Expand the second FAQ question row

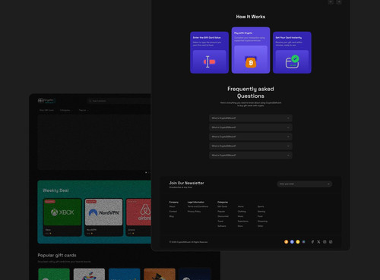point(251,127)
